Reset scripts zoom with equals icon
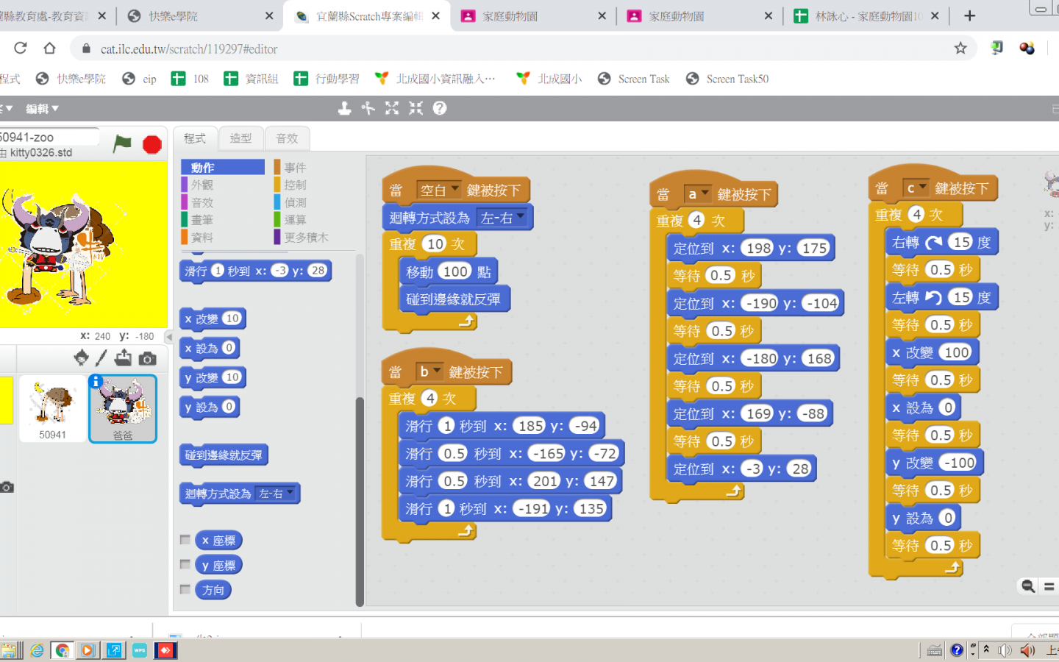This screenshot has width=1059, height=662. pos(1049,586)
